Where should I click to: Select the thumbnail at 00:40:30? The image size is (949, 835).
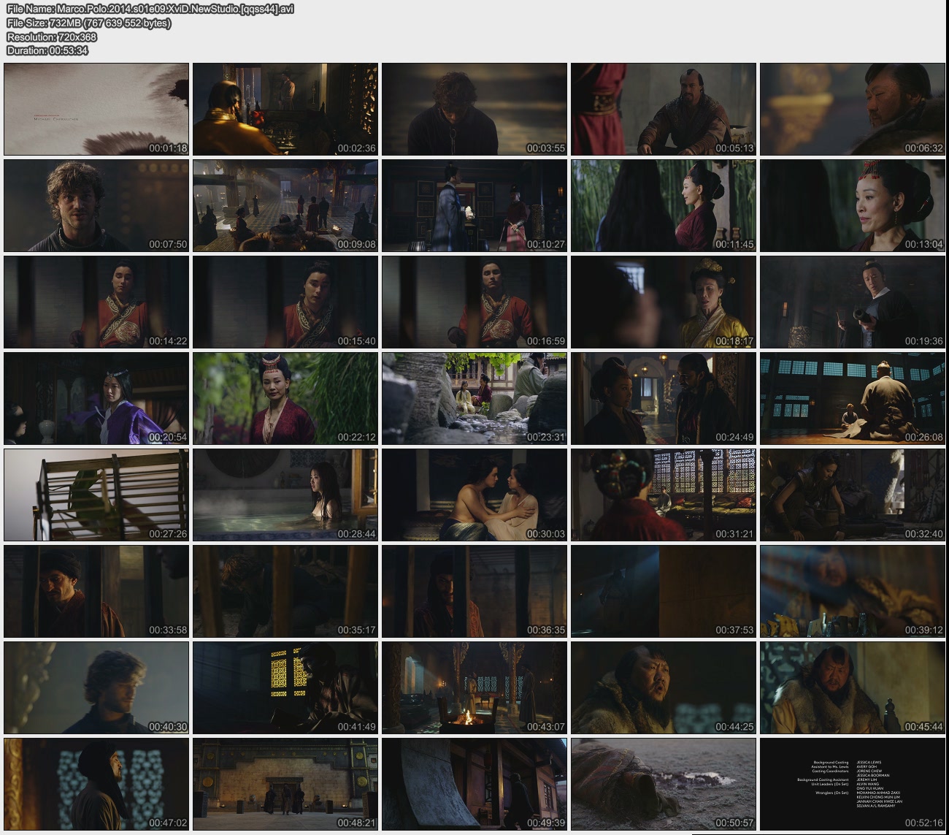point(96,687)
